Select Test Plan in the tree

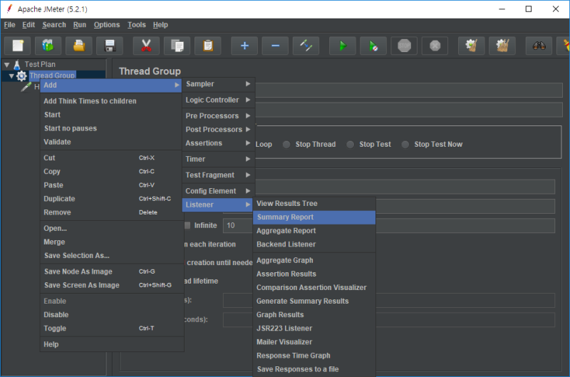[x=40, y=65]
